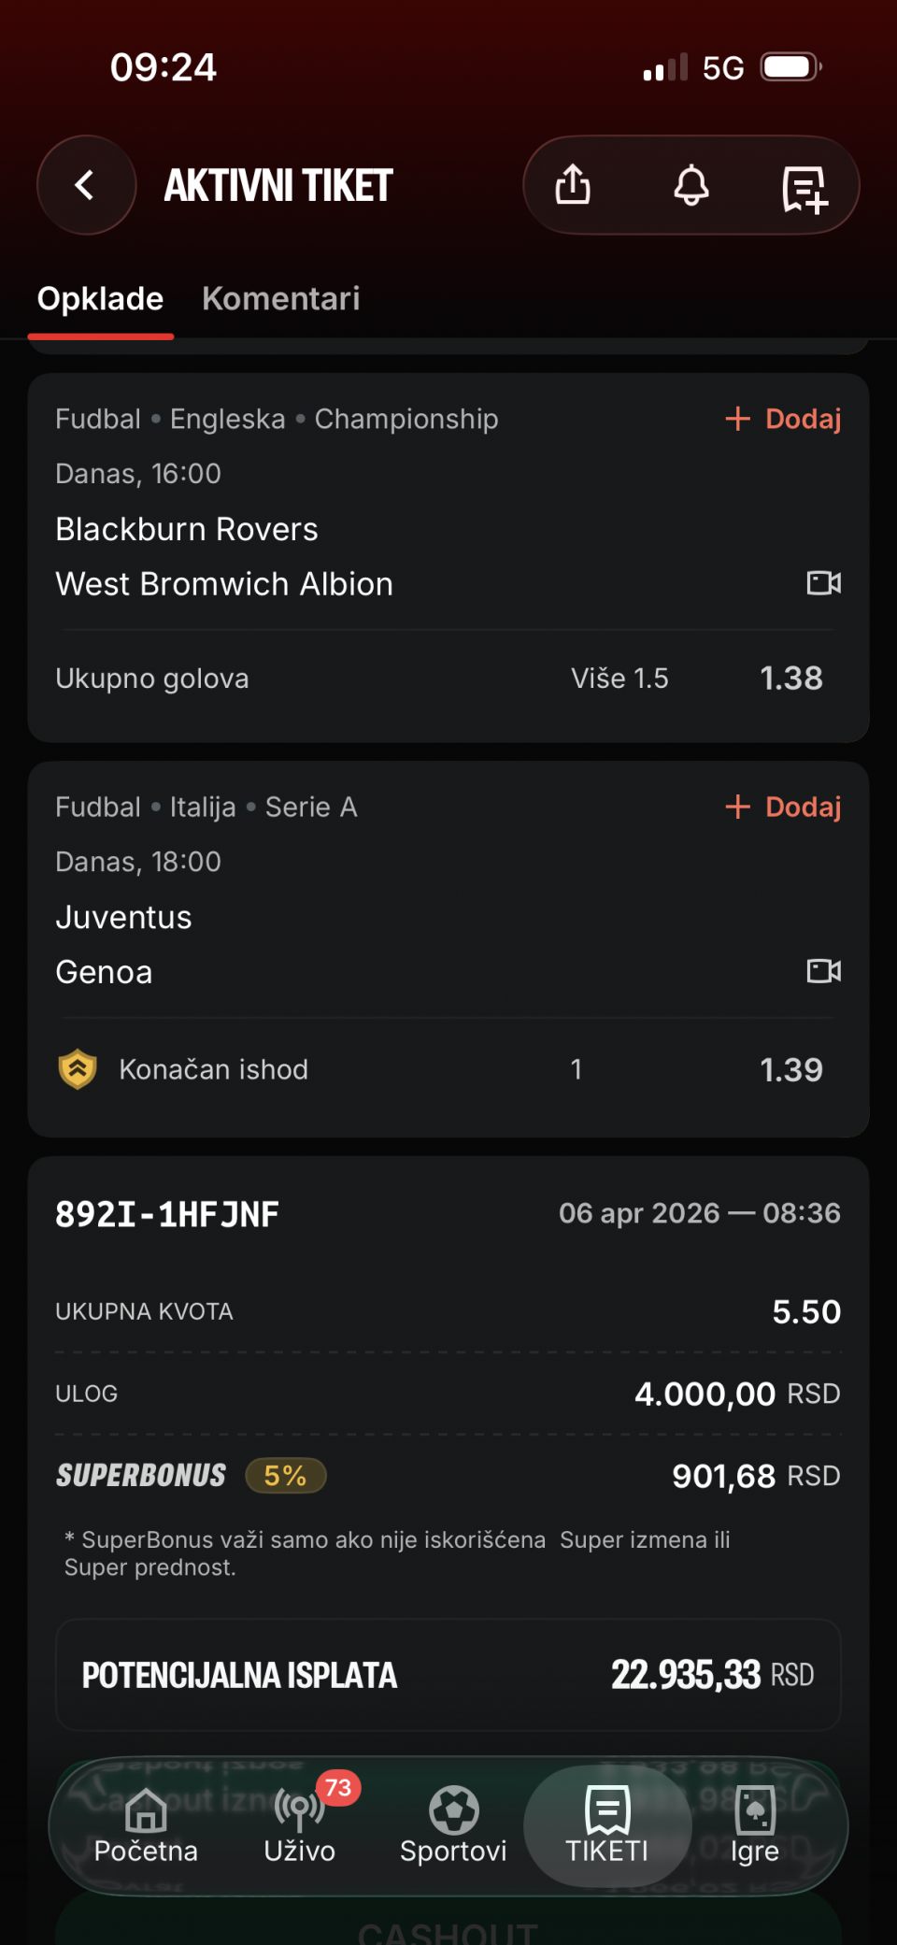Tap Dodaj on Blackburn Rovers match
The image size is (897, 1945).
(784, 419)
